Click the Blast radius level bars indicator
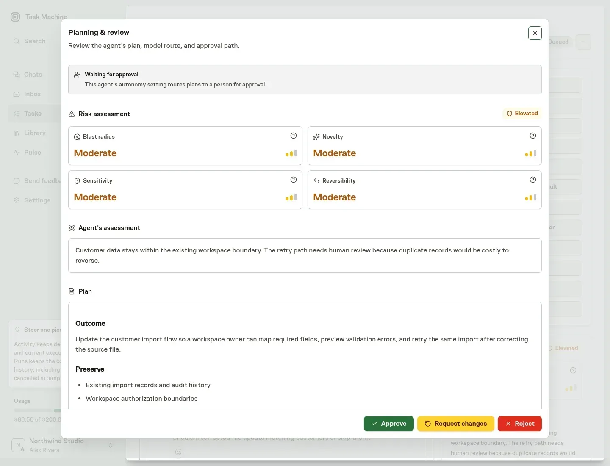 pyautogui.click(x=291, y=153)
